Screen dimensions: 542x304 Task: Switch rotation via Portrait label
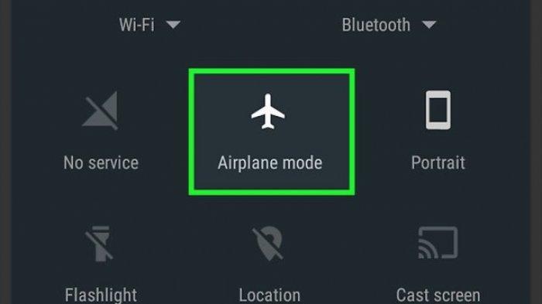(x=438, y=162)
